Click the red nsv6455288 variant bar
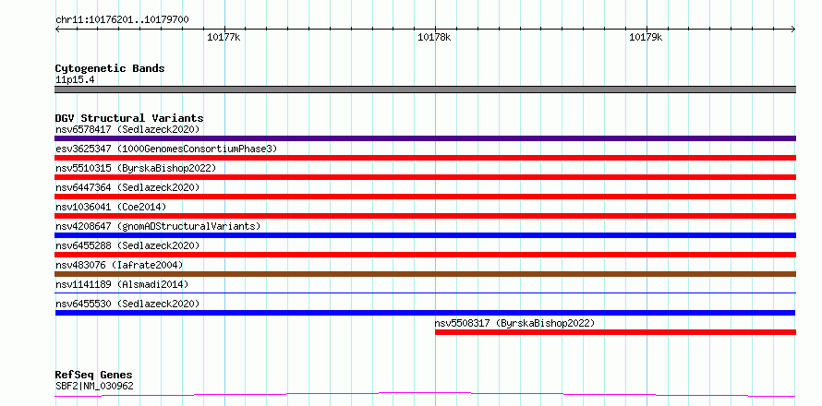The image size is (822, 406). (x=425, y=255)
